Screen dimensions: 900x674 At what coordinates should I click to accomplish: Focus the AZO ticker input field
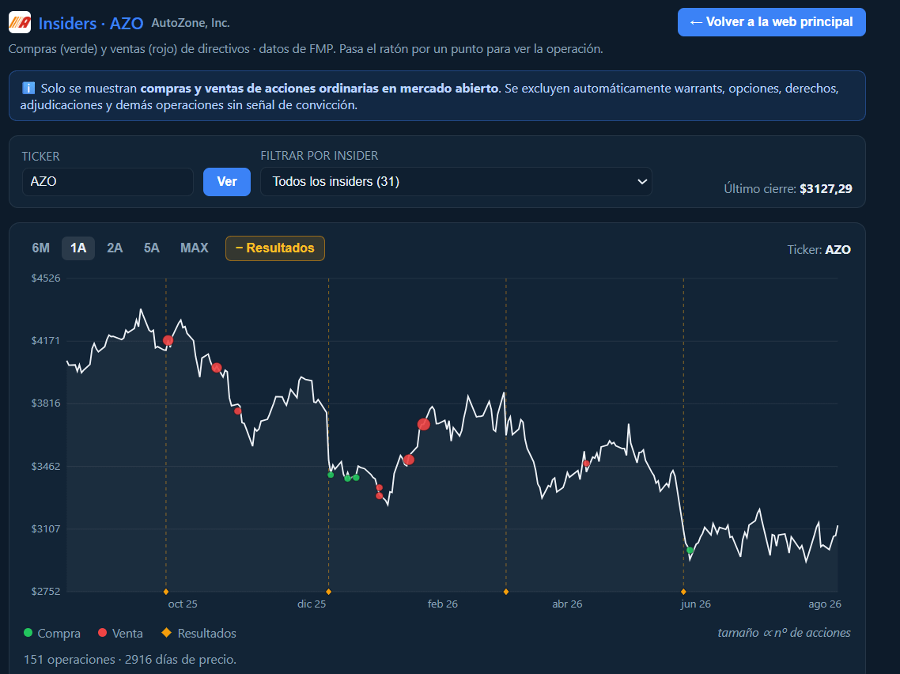coord(108,181)
